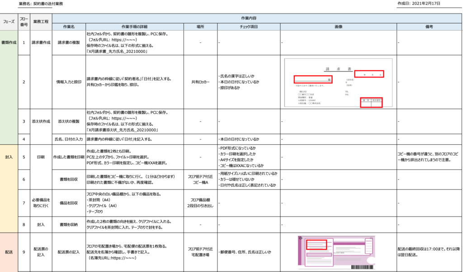
Task: Click the 情報入力と捺印 task name cell
Action: 69,82
